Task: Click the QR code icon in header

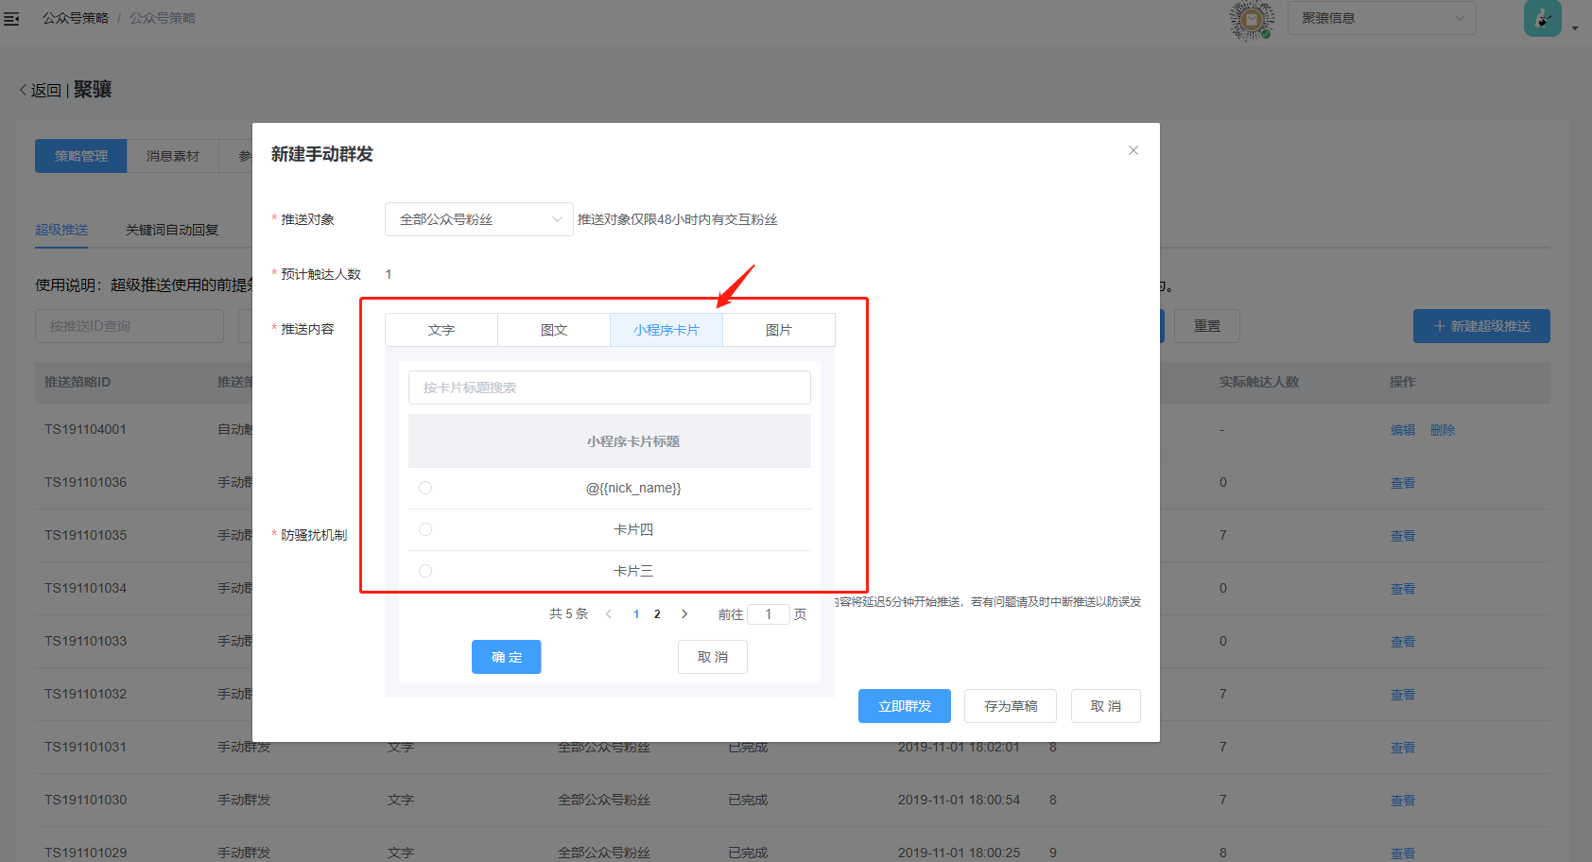Action: click(1252, 19)
